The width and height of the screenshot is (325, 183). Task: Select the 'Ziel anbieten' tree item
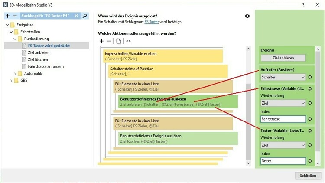39,53
